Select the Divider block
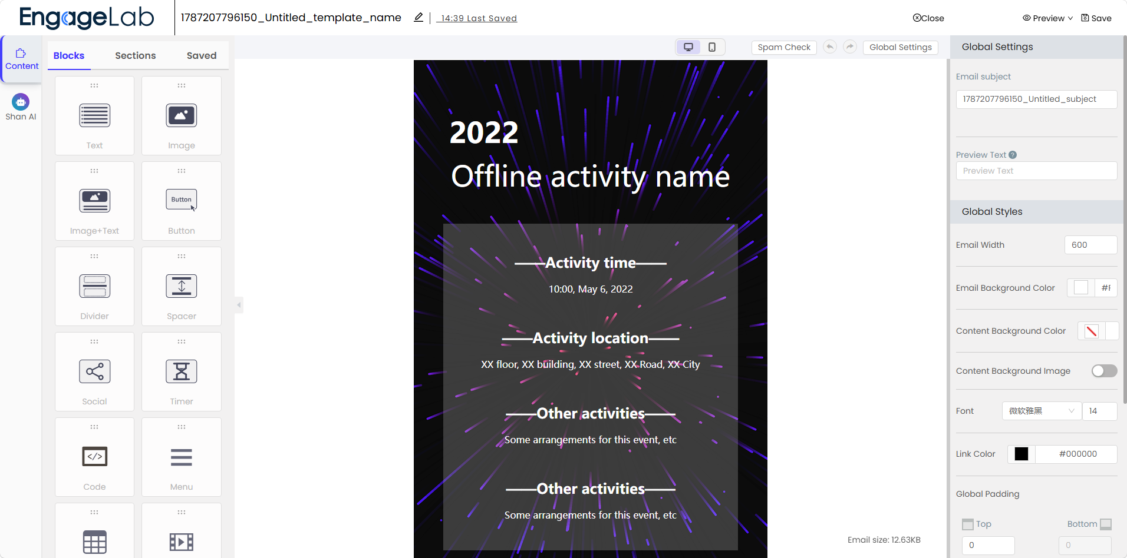The height and width of the screenshot is (558, 1127). (94, 286)
